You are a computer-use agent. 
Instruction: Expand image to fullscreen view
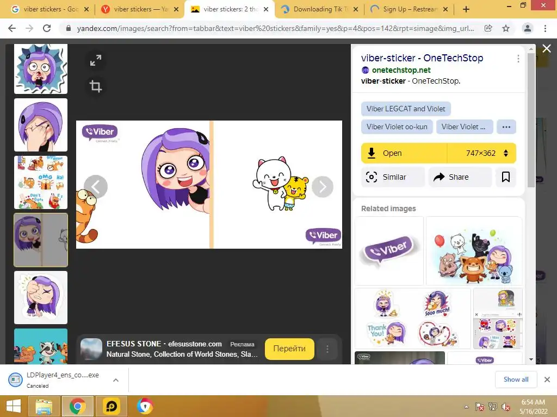click(96, 60)
